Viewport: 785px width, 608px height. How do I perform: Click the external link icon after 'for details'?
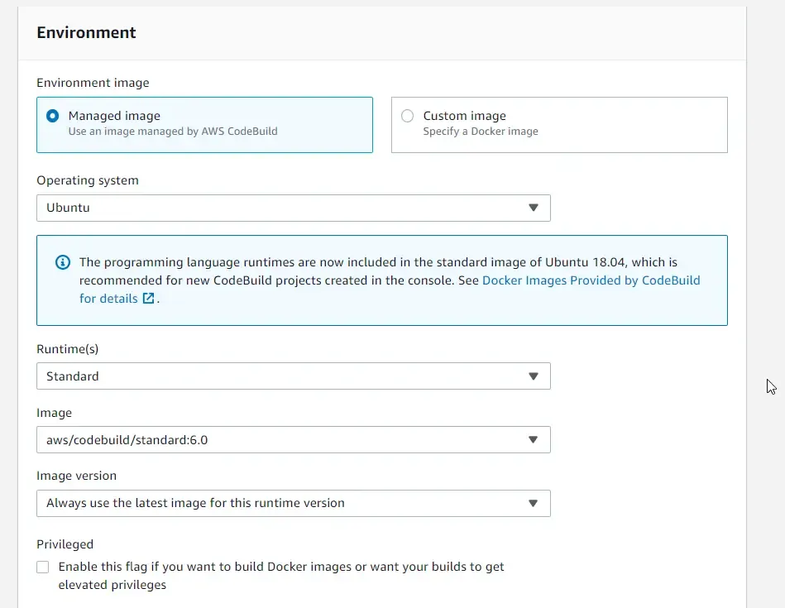coord(148,299)
